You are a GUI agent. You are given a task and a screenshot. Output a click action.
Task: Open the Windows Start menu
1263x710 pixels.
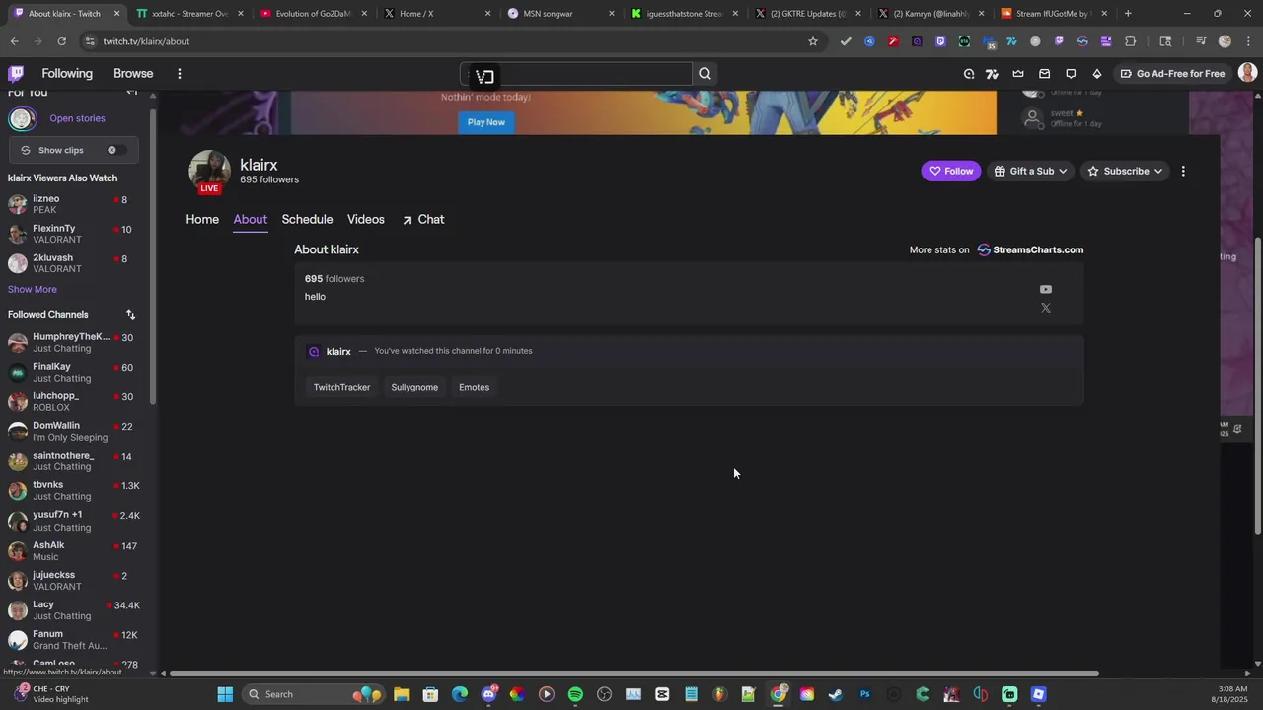pos(225,694)
